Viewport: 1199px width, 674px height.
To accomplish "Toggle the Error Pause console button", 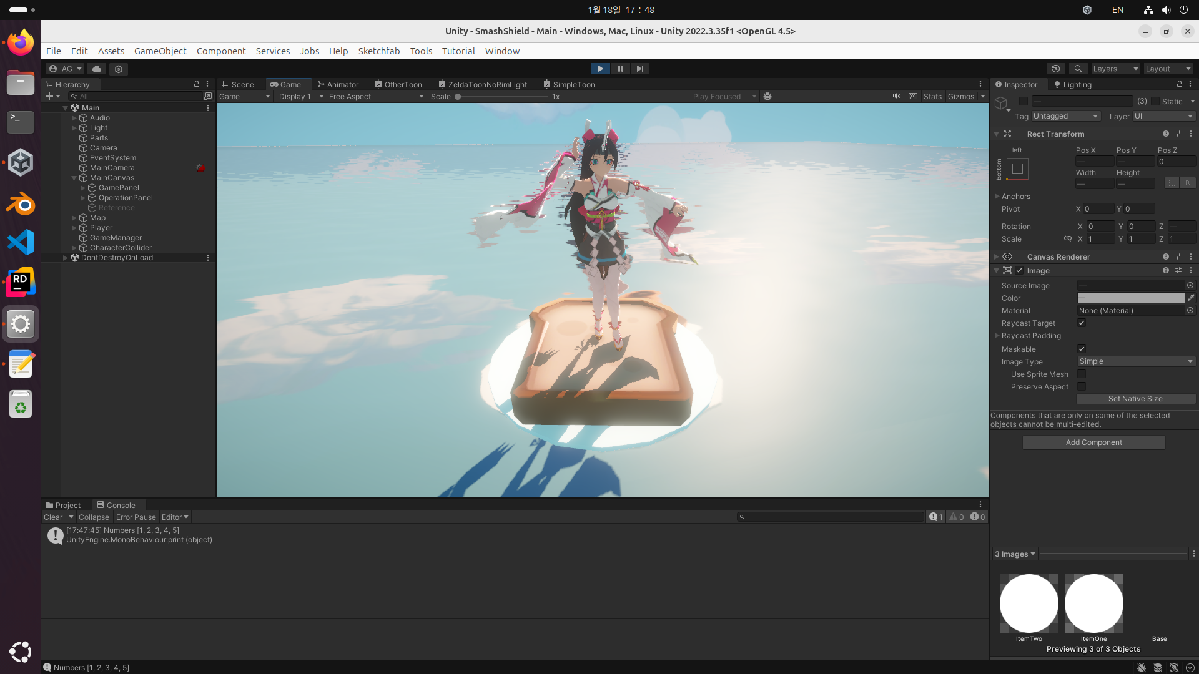I will (136, 517).
